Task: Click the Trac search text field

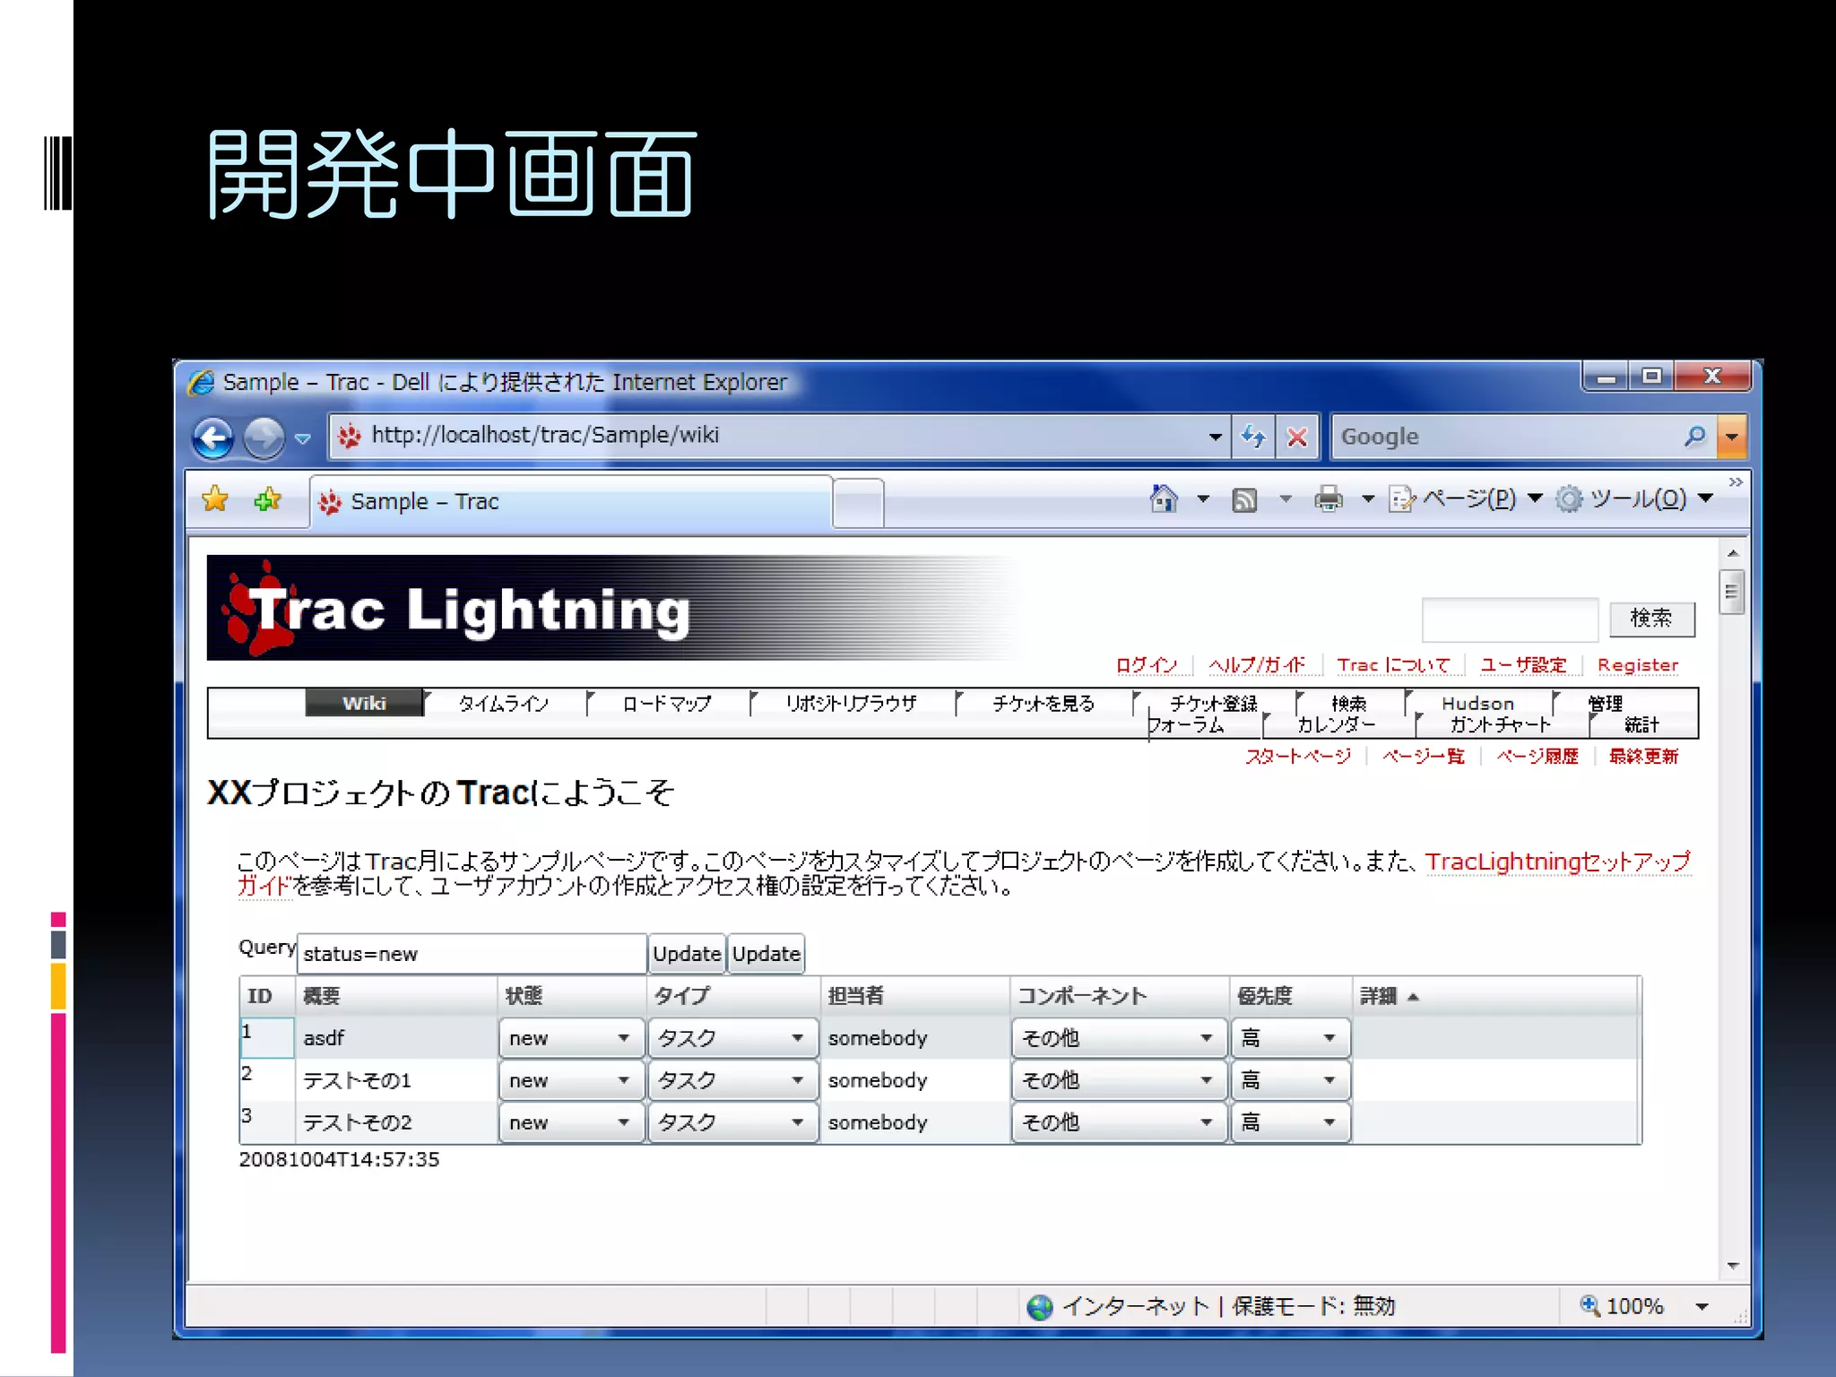Action: [x=1510, y=619]
